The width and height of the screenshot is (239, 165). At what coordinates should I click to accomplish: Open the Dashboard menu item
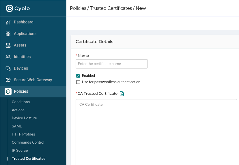tap(24, 22)
